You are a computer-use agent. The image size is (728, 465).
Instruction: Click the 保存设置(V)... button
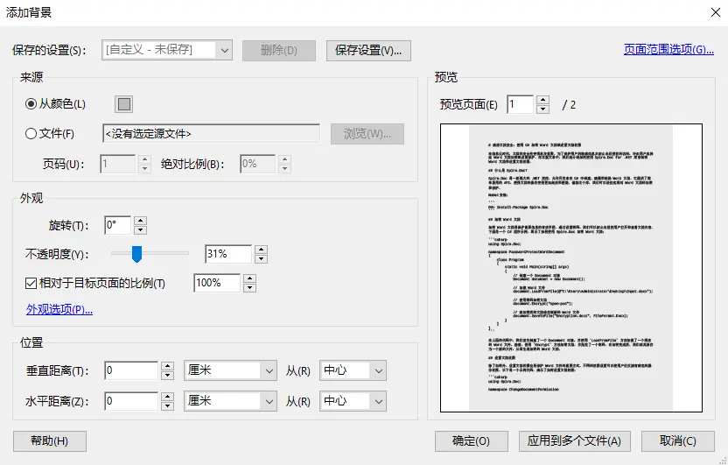368,50
